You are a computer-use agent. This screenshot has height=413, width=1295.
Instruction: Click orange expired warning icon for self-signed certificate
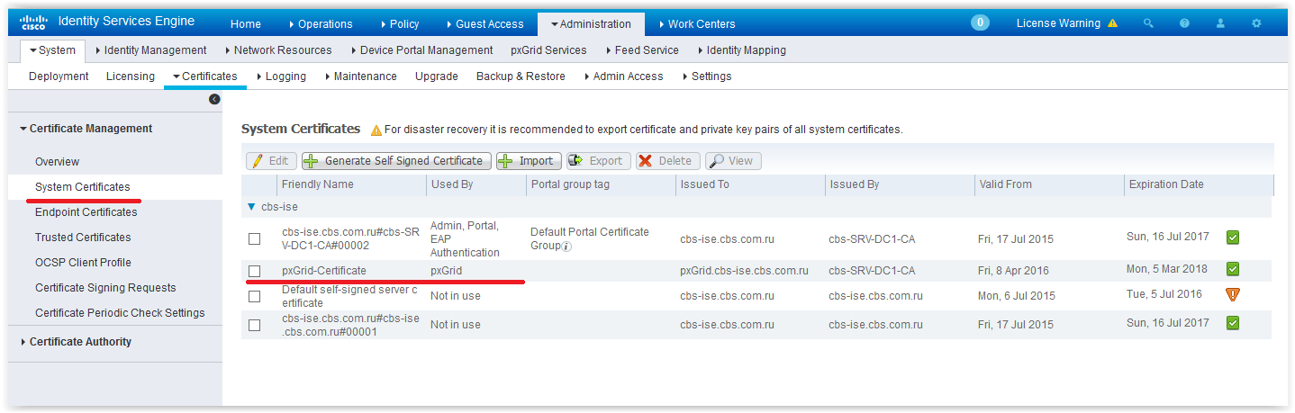[1233, 294]
